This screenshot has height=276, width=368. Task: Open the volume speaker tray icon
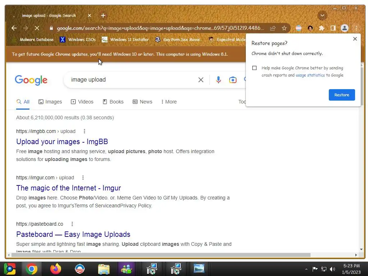pos(332,269)
